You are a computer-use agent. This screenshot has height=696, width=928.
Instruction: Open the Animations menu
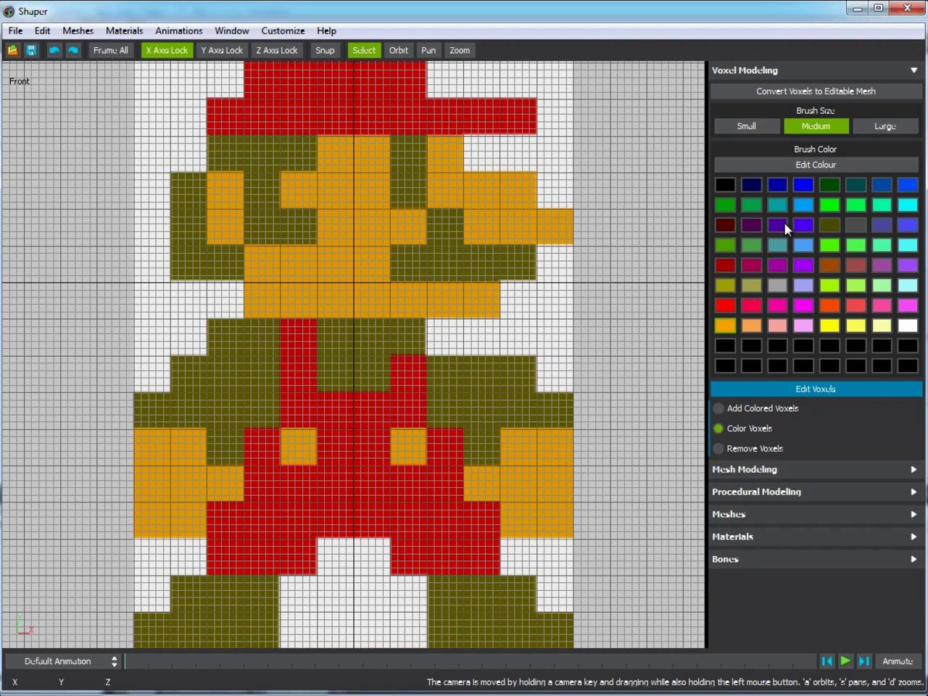coord(178,30)
